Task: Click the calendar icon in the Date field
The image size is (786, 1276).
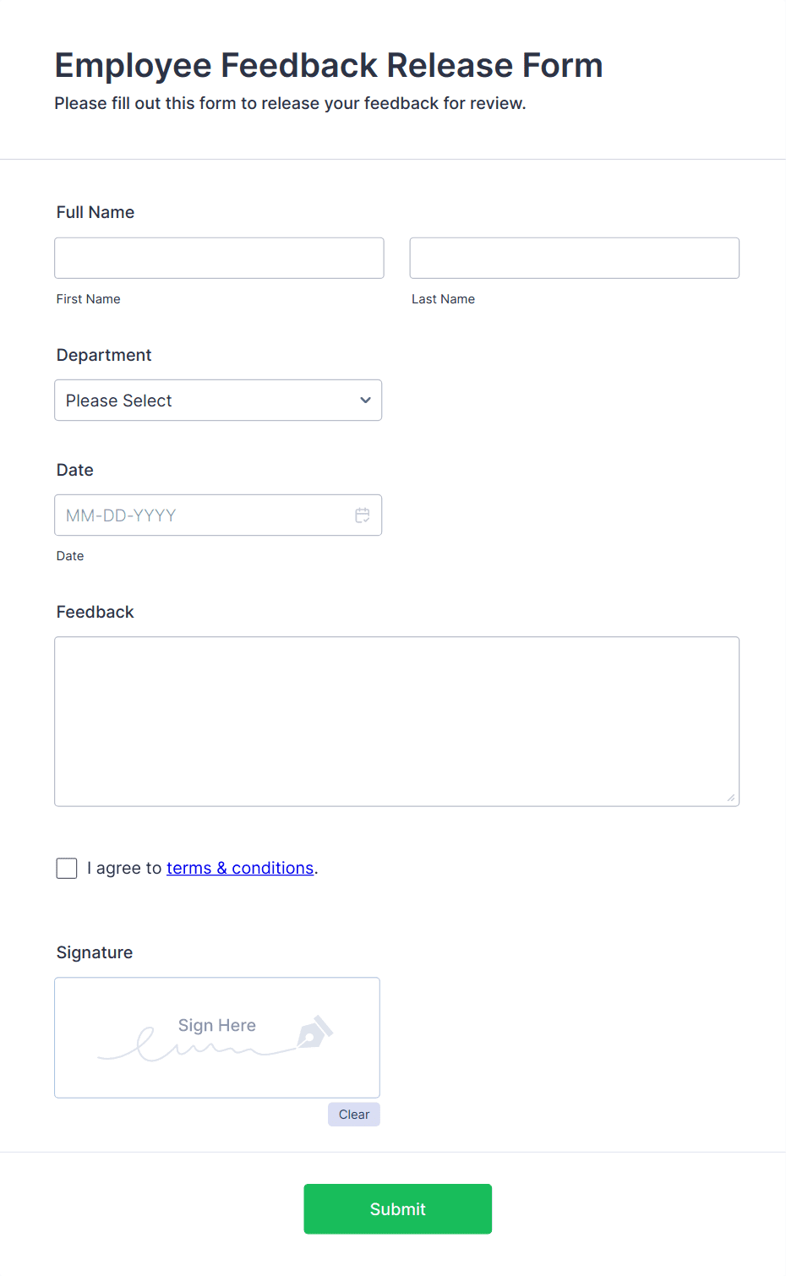Action: pos(363,515)
